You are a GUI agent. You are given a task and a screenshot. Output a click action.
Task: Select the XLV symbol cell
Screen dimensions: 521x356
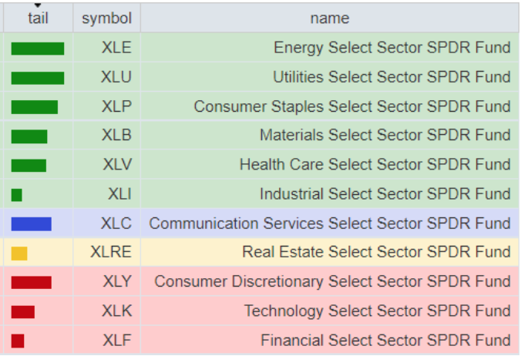tap(117, 165)
